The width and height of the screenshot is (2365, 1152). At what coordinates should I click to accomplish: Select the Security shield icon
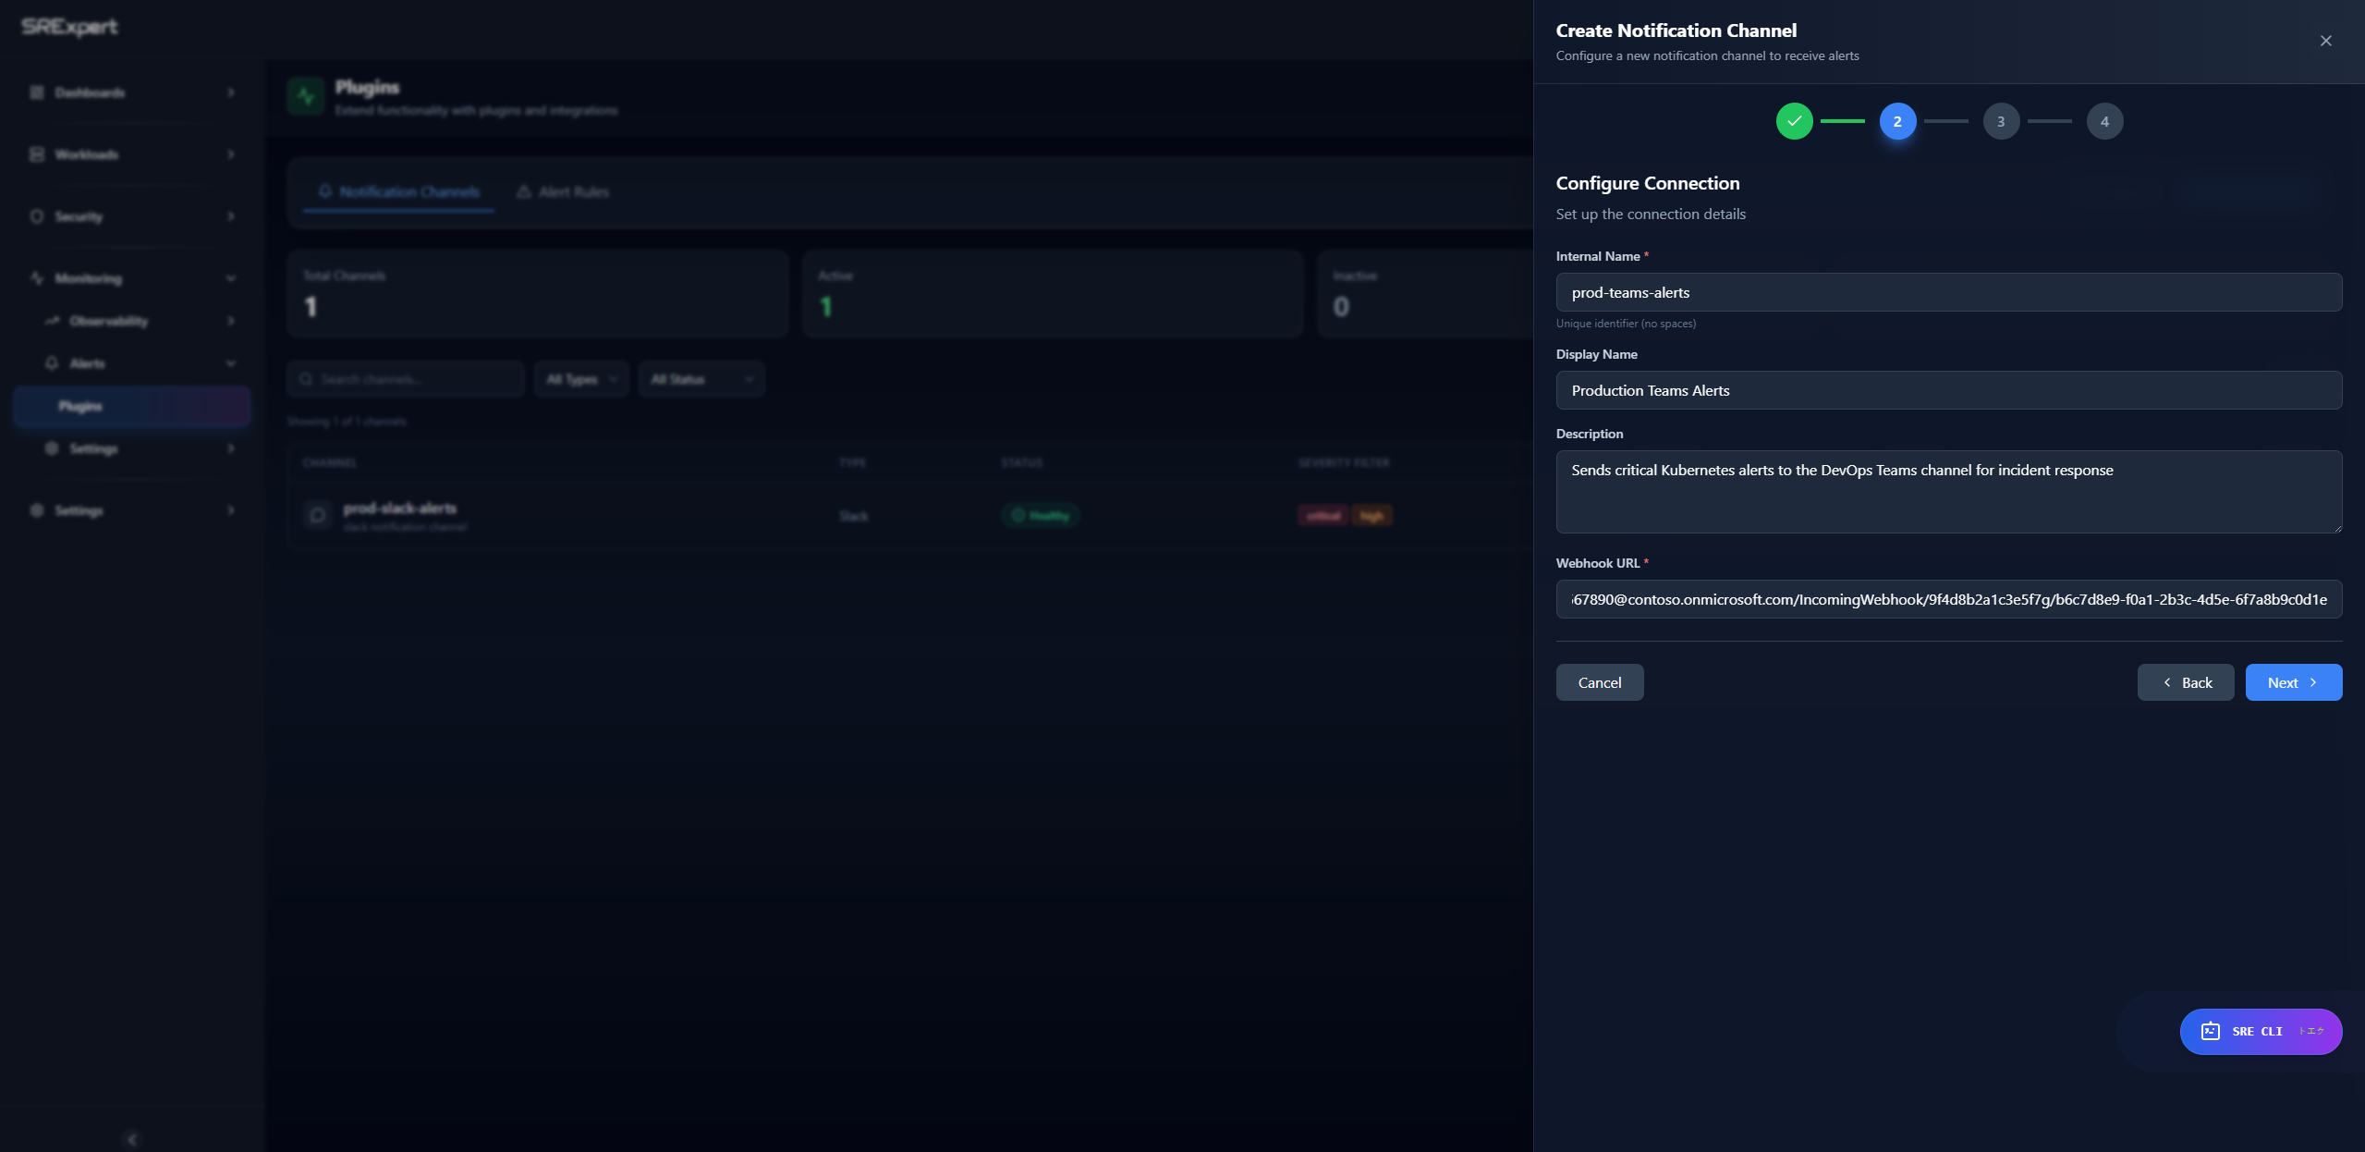(x=35, y=215)
